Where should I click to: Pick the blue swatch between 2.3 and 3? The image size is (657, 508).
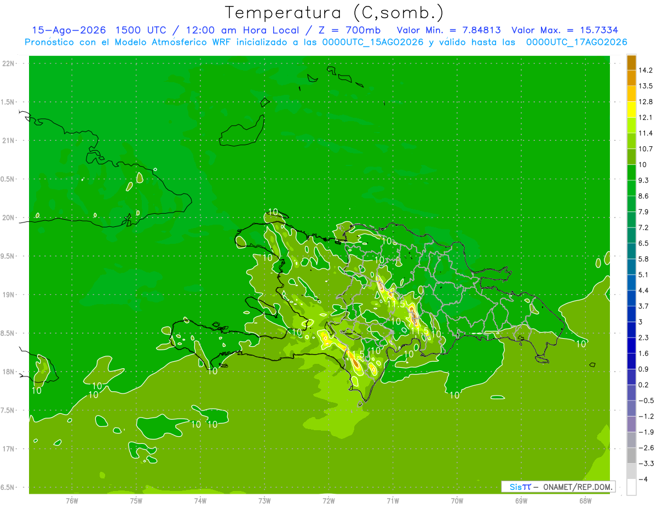coord(631,329)
